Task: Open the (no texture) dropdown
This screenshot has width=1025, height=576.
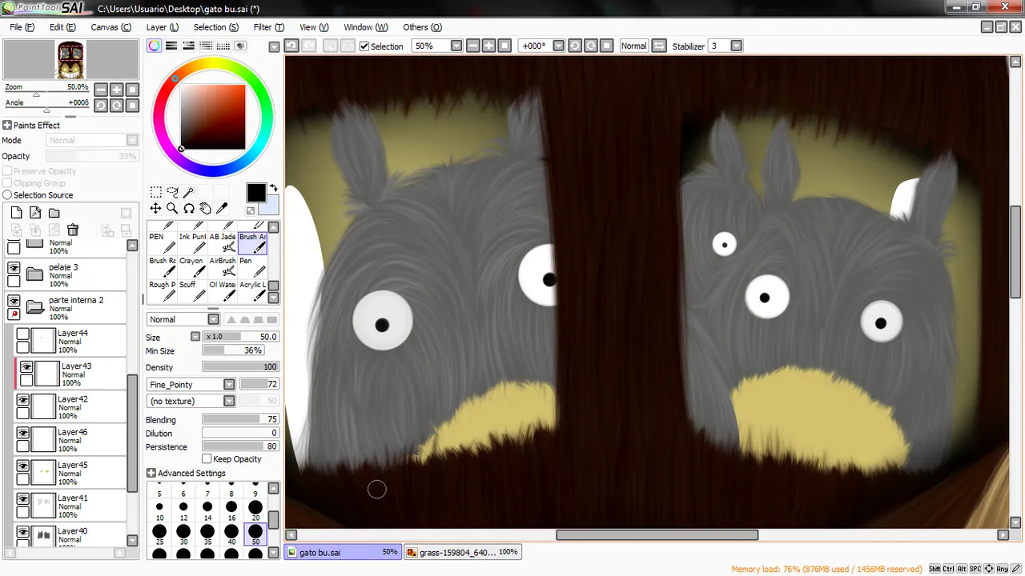Action: (x=229, y=401)
